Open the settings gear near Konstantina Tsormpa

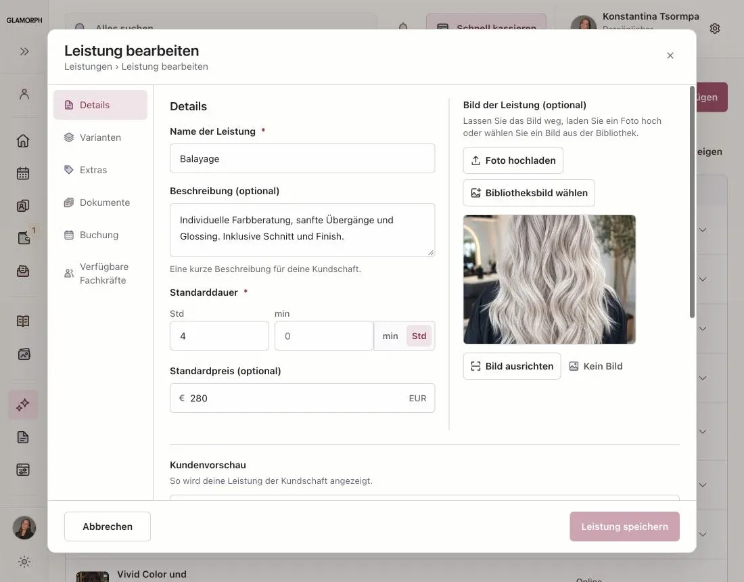(715, 28)
